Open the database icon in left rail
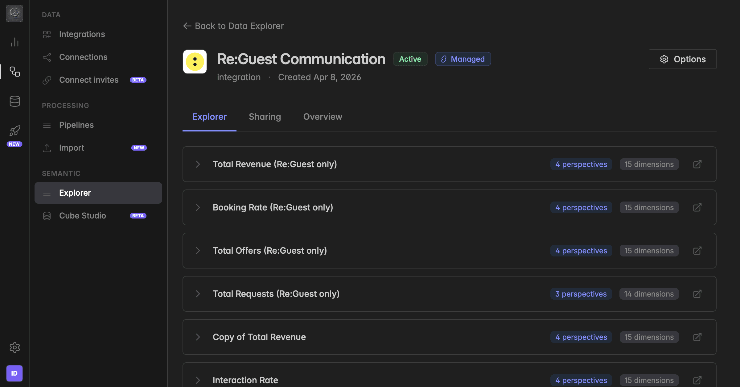This screenshot has width=740, height=387. tap(14, 101)
